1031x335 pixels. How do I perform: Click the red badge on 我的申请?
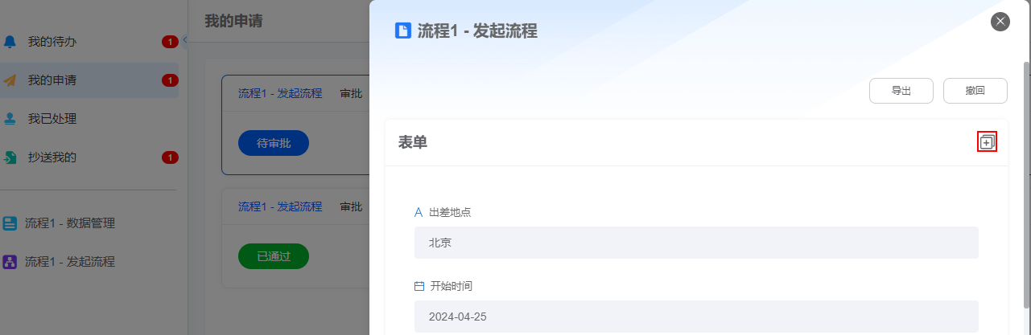coord(170,80)
